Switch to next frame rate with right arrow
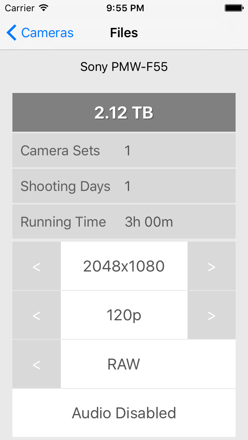 212,315
